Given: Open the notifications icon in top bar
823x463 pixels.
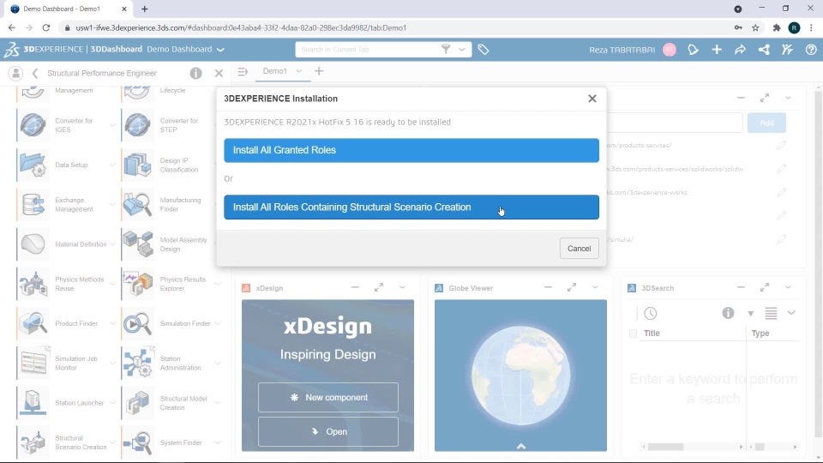Looking at the screenshot, I should pyautogui.click(x=693, y=50).
